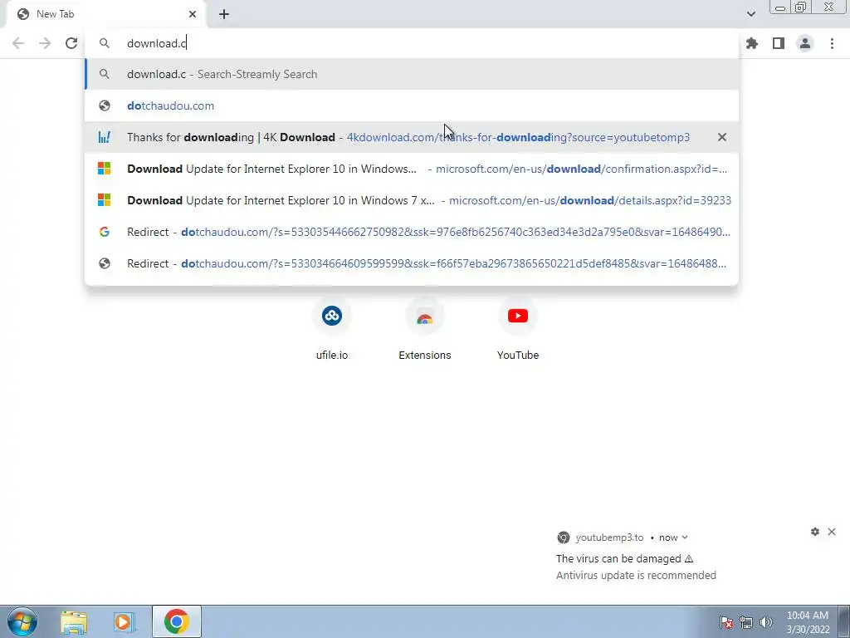Click the taskbar clock 10:04 AM
This screenshot has height=638, width=850.
point(807,616)
